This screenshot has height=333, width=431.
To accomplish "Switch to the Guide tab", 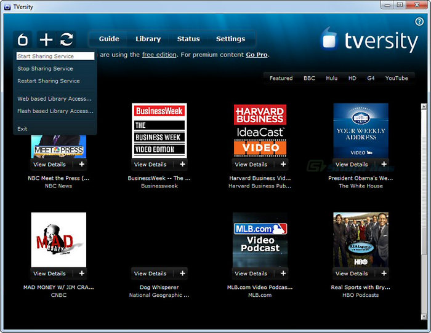I will tap(109, 39).
